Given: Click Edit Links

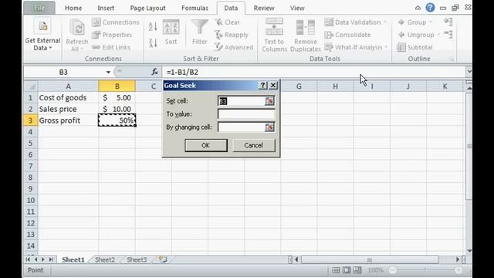Looking at the screenshot, I should coord(111,47).
